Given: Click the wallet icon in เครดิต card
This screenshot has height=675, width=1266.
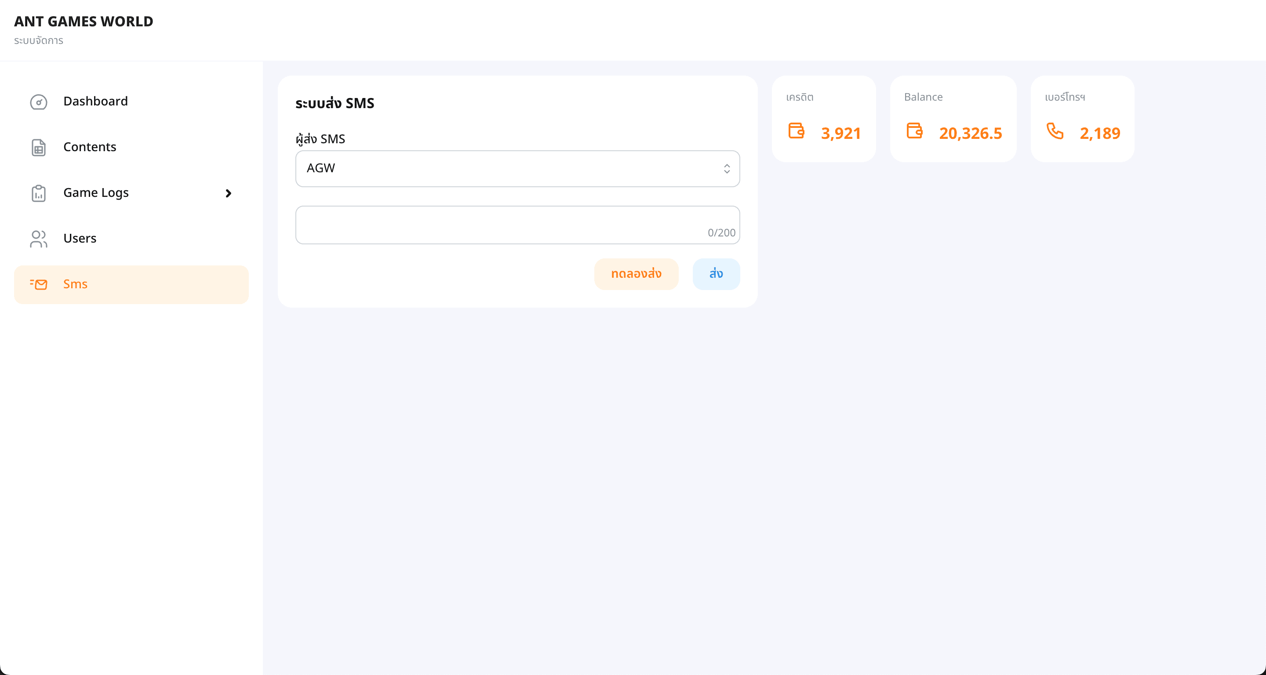Looking at the screenshot, I should [x=796, y=131].
